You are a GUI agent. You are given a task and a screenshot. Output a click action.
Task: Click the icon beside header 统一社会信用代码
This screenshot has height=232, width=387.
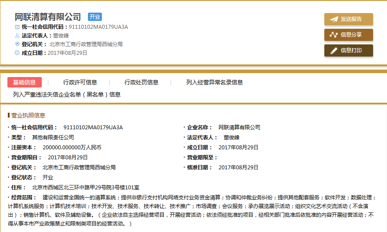17,27
